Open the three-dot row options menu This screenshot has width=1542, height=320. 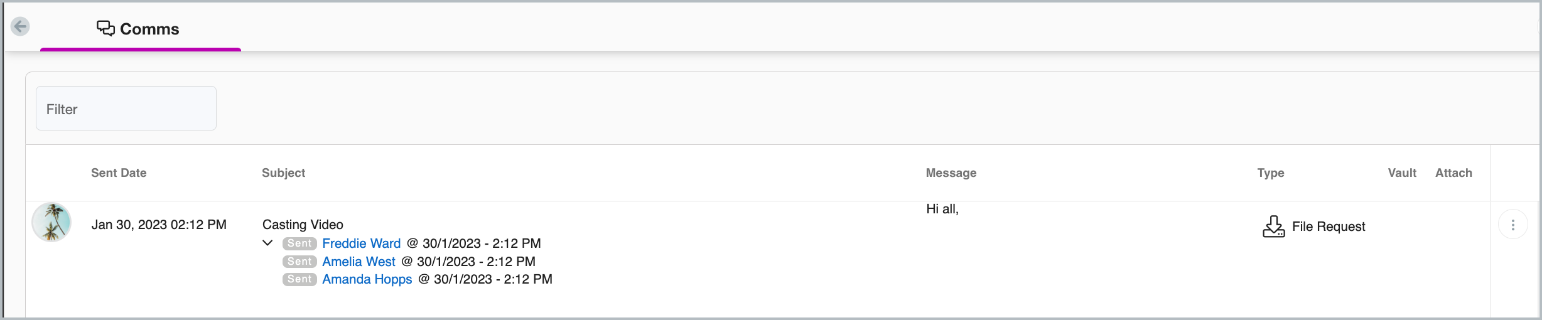pos(1512,225)
